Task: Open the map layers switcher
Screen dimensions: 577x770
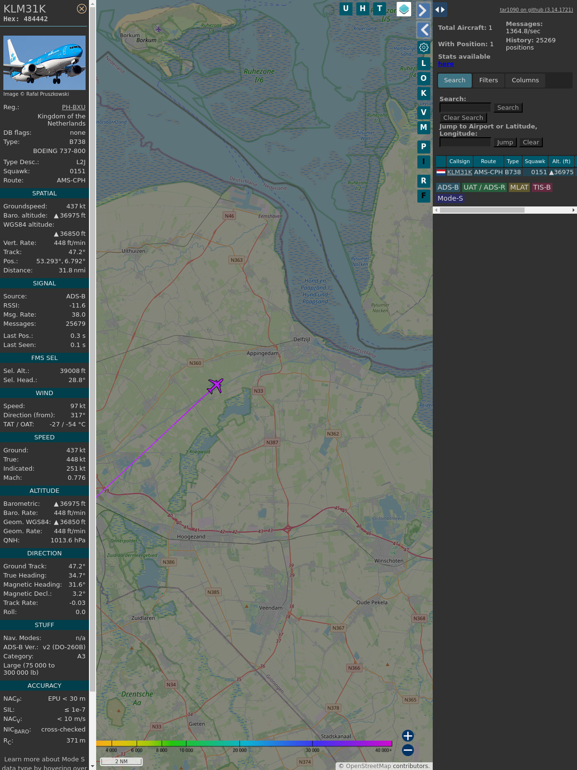Action: [x=404, y=9]
